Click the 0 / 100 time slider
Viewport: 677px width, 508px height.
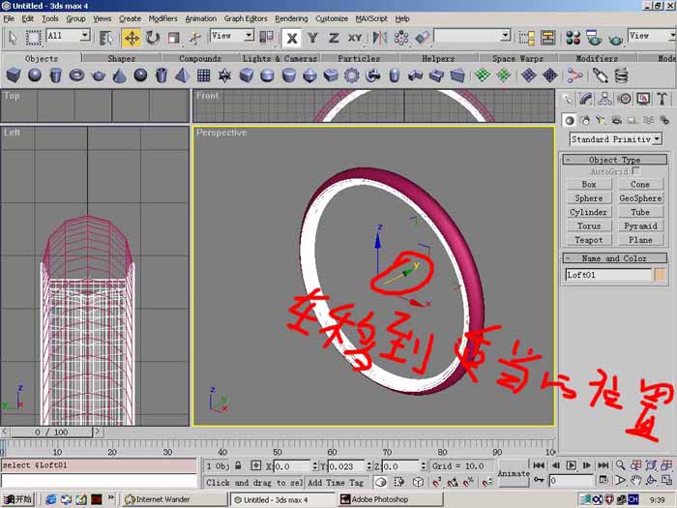tap(51, 432)
